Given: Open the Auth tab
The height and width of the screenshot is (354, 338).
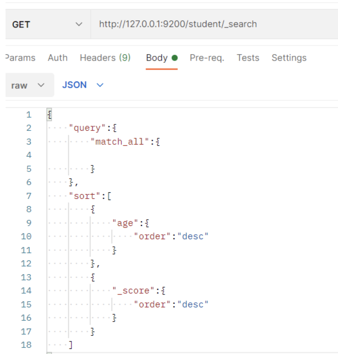Looking at the screenshot, I should pos(57,58).
